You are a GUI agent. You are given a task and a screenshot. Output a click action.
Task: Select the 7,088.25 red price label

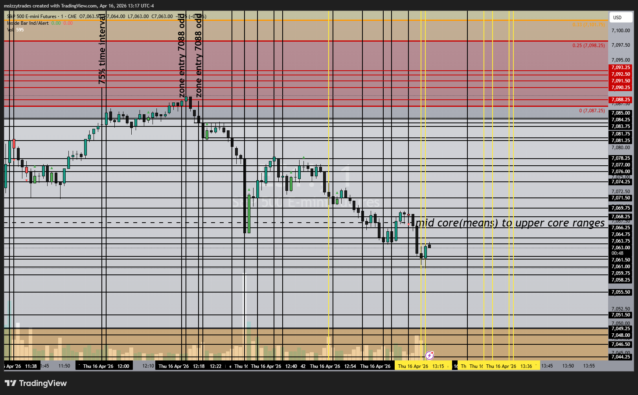621,100
